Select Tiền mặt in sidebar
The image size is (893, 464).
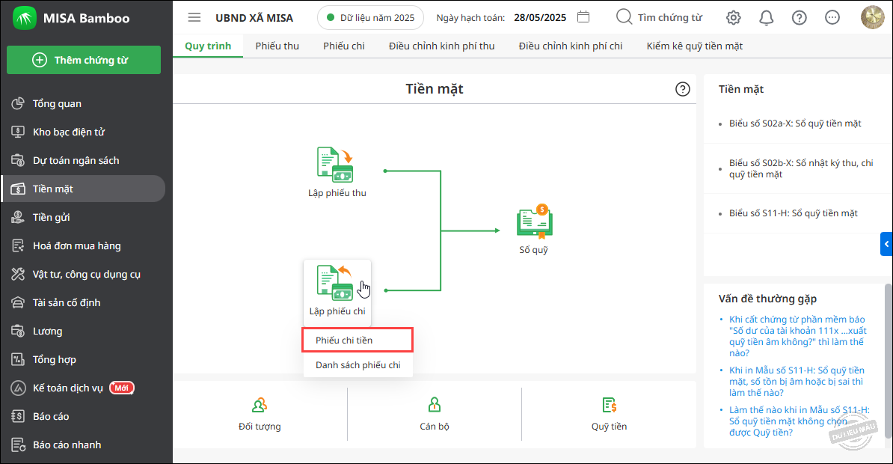83,189
